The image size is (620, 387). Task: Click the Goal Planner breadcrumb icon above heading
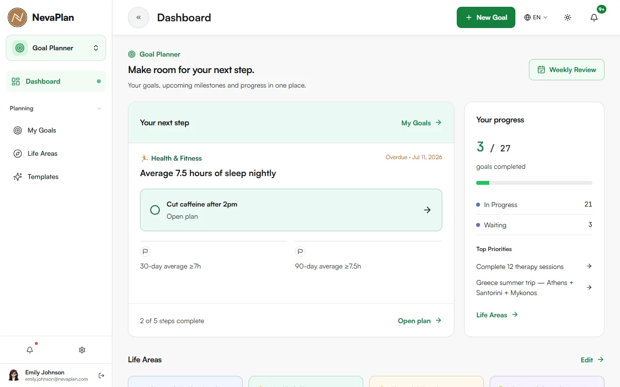(x=132, y=54)
